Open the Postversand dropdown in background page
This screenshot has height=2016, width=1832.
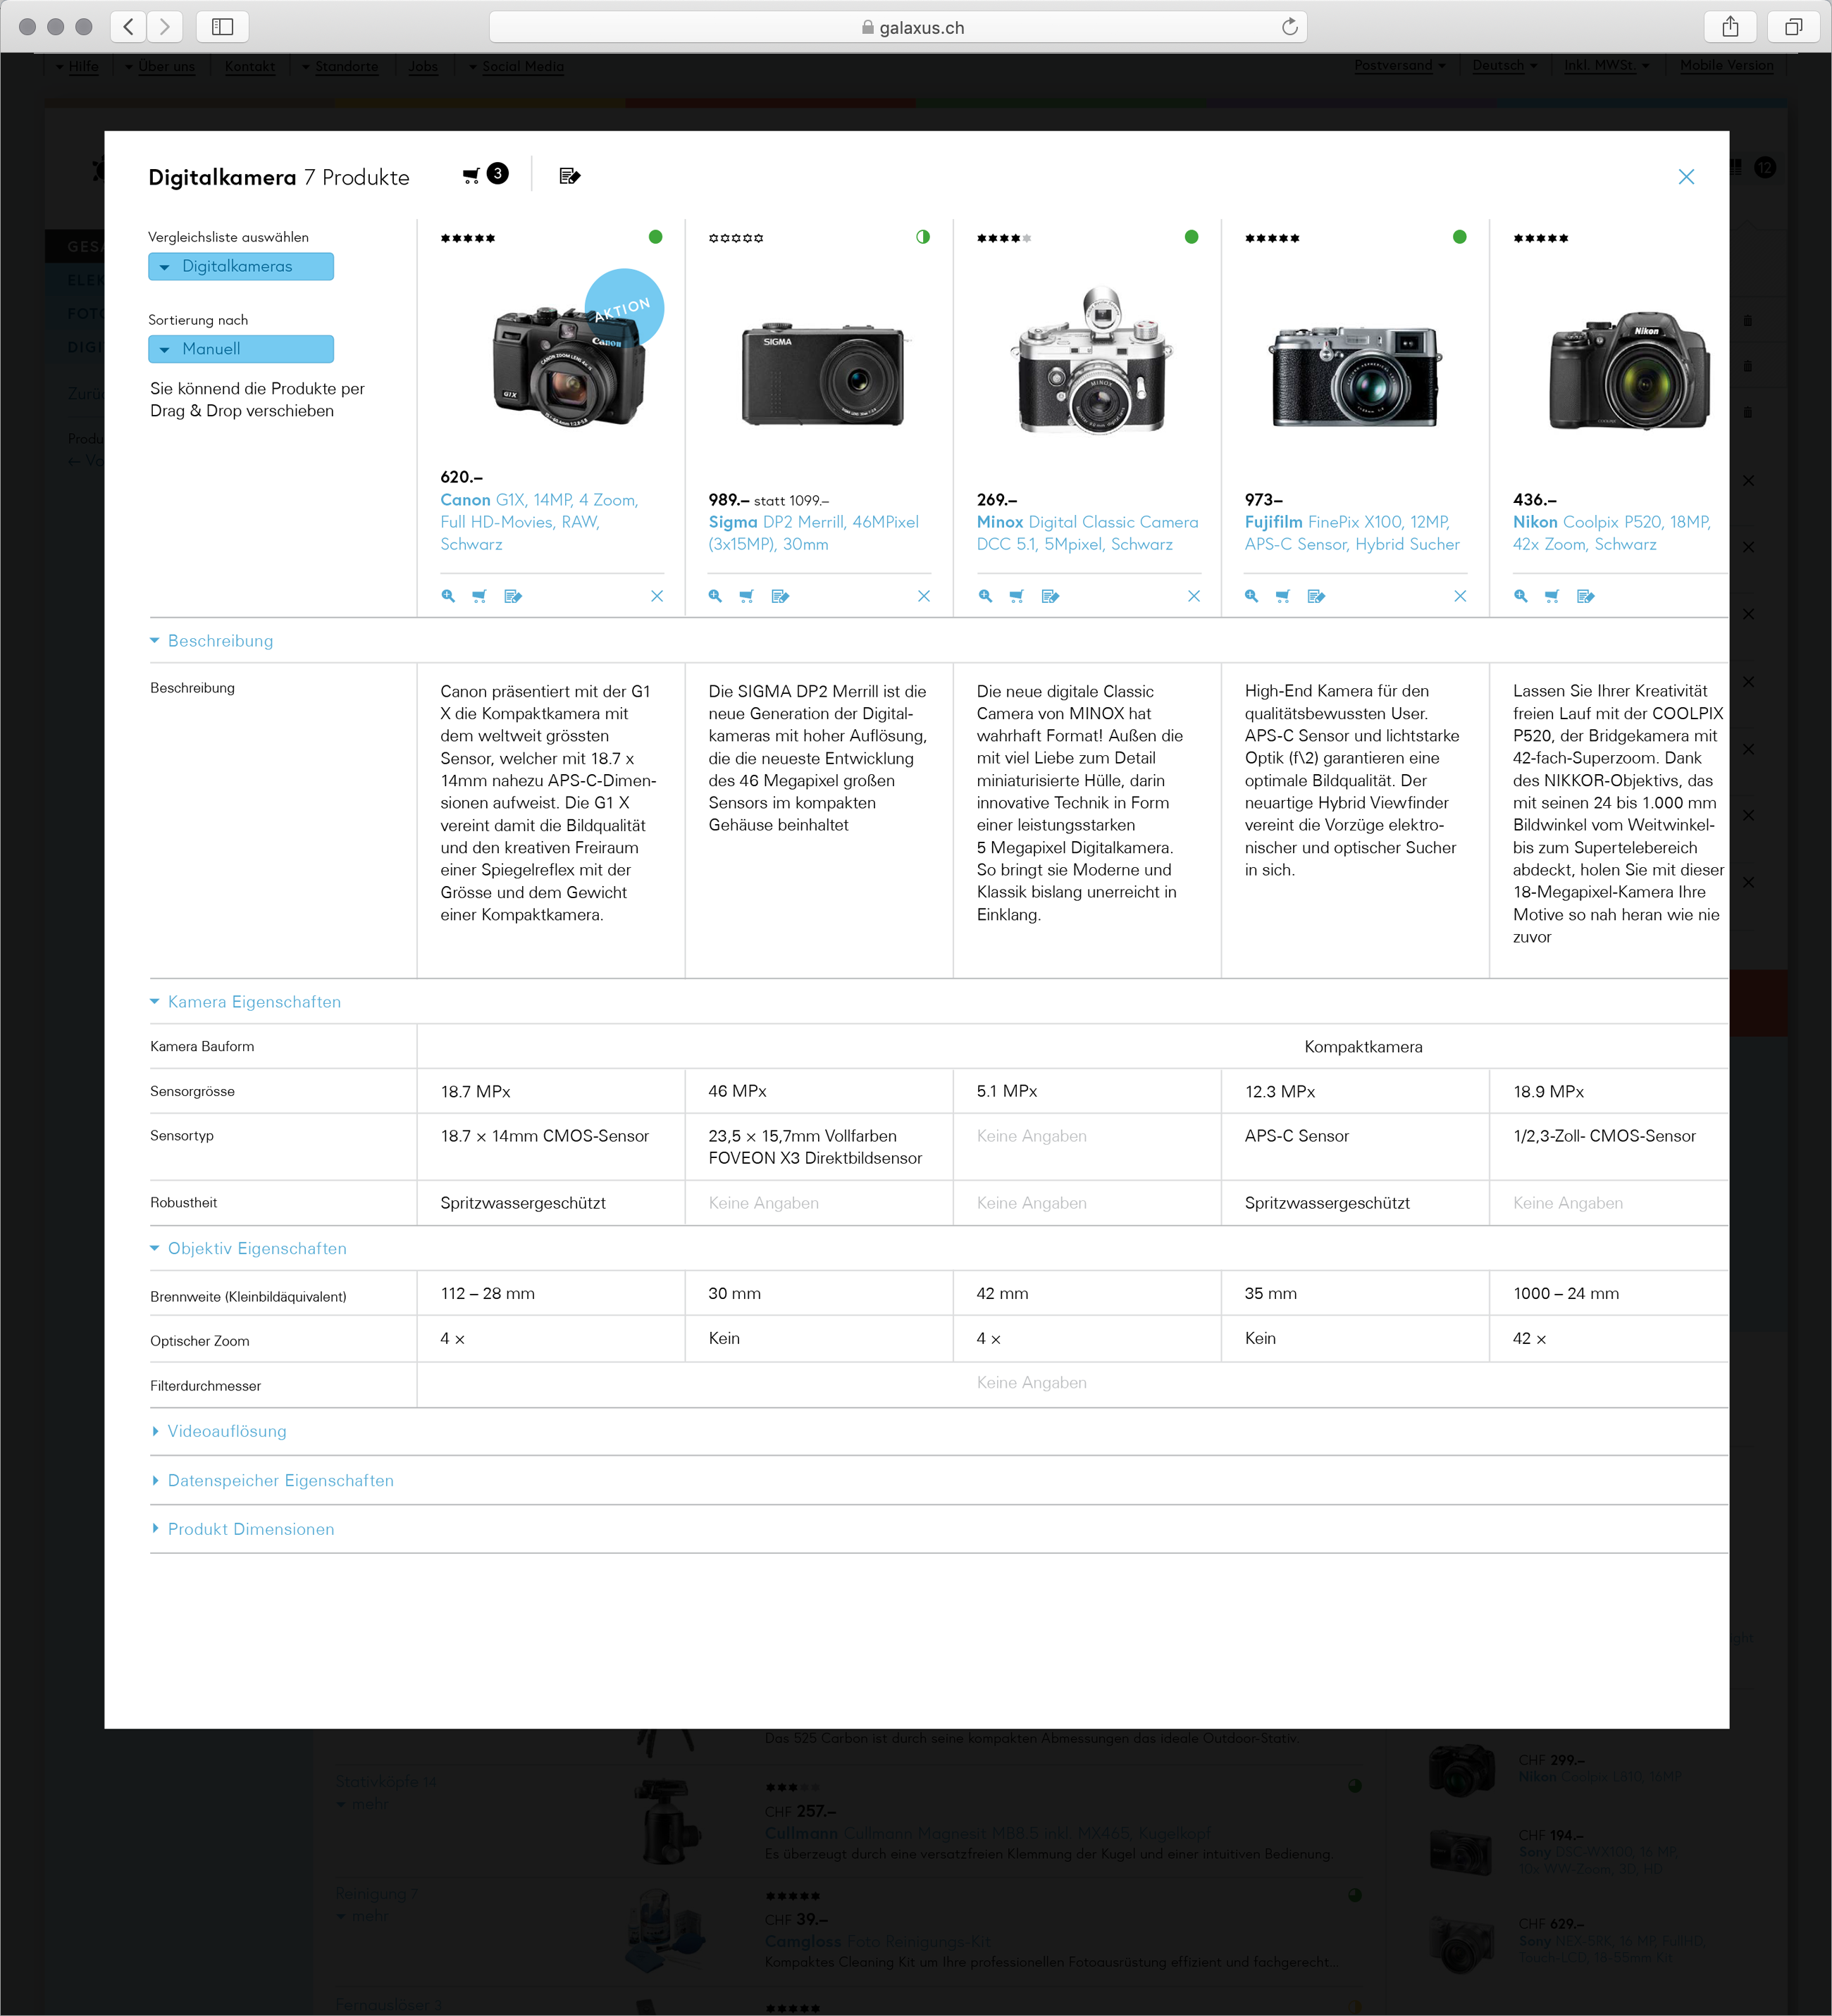1400,65
